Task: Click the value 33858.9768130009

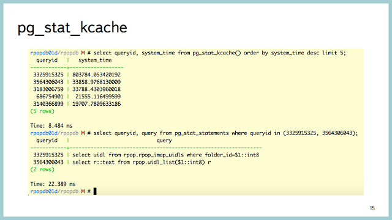Action: [97, 82]
